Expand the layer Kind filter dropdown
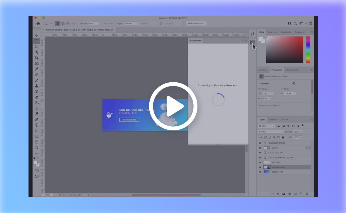Viewport: 346px width, 213px height. 266,126
